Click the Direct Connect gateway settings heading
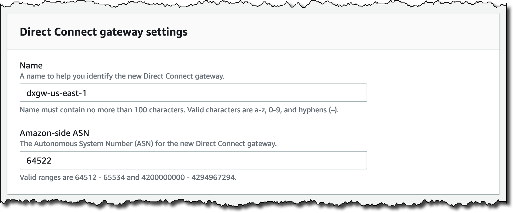The width and height of the screenshot is (513, 213). [x=103, y=31]
